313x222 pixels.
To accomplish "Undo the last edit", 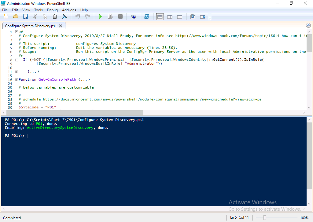I will [78, 16].
